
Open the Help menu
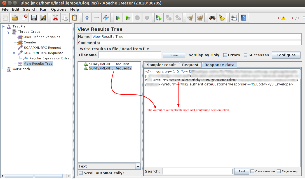coord(74,9)
